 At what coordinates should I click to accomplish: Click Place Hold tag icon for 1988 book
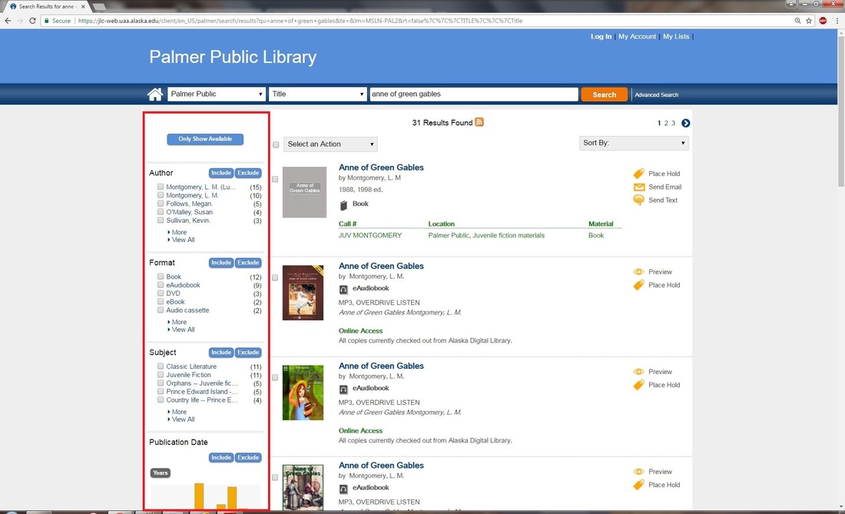tap(638, 174)
